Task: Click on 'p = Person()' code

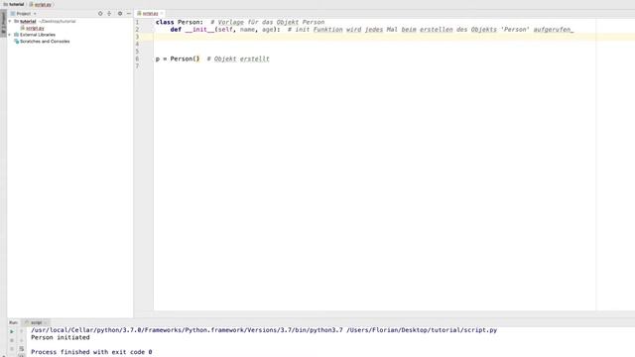Action: [178, 59]
